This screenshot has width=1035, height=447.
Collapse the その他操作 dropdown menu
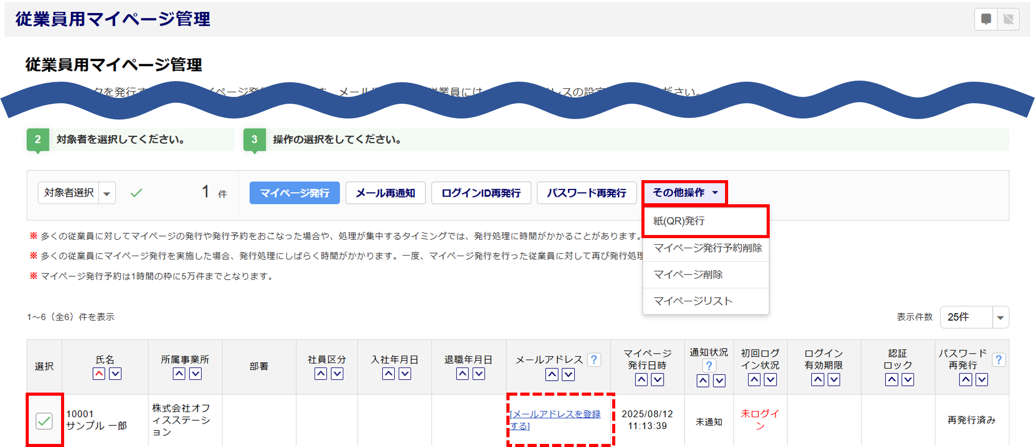click(684, 192)
